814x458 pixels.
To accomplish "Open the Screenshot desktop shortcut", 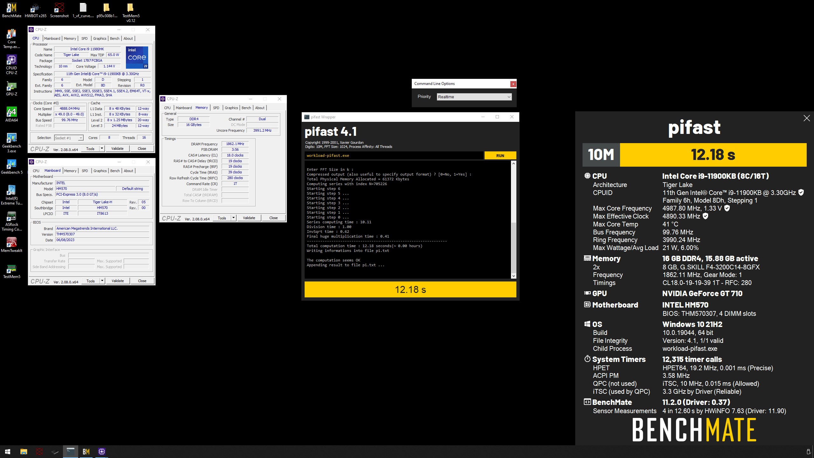I will 59,10.
